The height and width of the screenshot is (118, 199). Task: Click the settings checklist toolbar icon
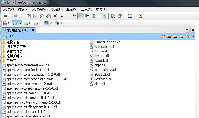[130, 16]
